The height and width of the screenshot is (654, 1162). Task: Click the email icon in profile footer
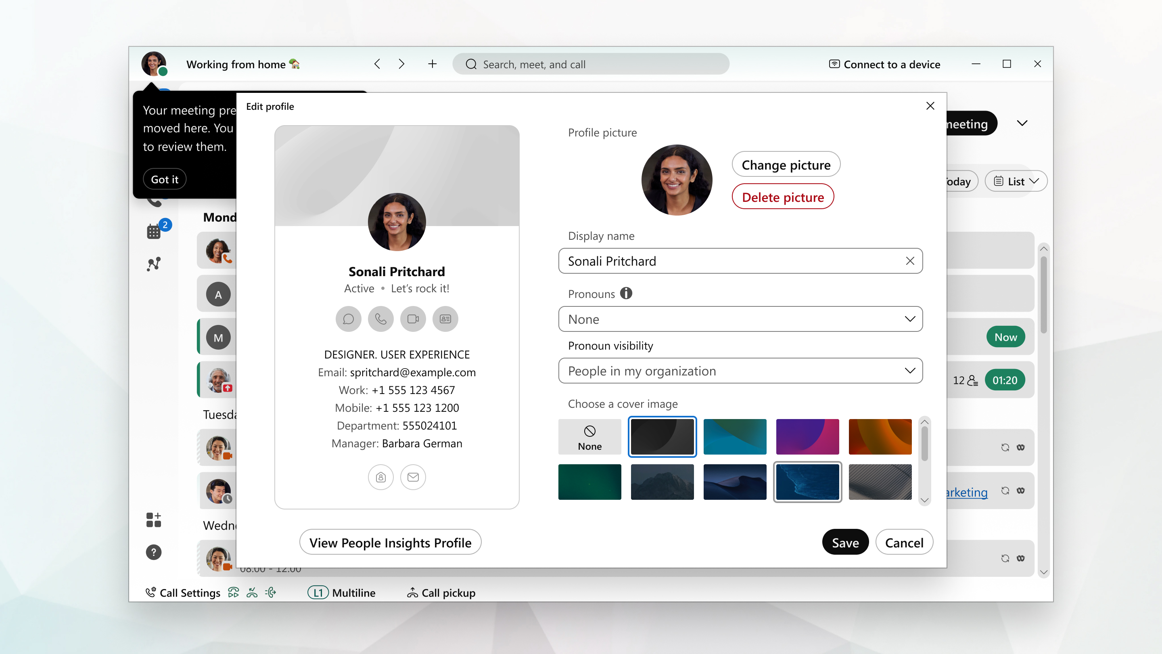[414, 477]
